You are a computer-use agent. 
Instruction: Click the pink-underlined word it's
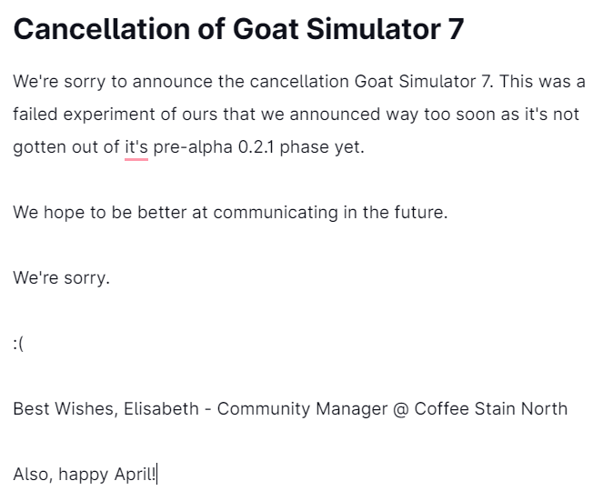click(x=136, y=147)
